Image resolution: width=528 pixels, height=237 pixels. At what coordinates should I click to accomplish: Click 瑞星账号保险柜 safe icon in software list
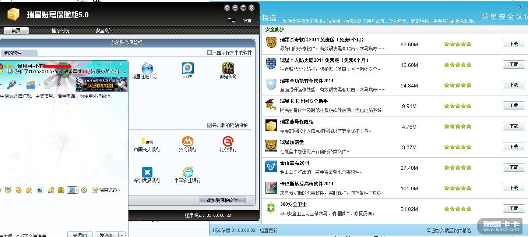271,125
